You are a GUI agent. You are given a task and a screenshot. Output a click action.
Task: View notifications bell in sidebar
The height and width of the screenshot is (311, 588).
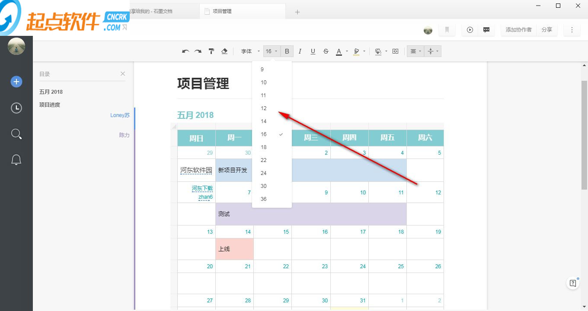[16, 160]
